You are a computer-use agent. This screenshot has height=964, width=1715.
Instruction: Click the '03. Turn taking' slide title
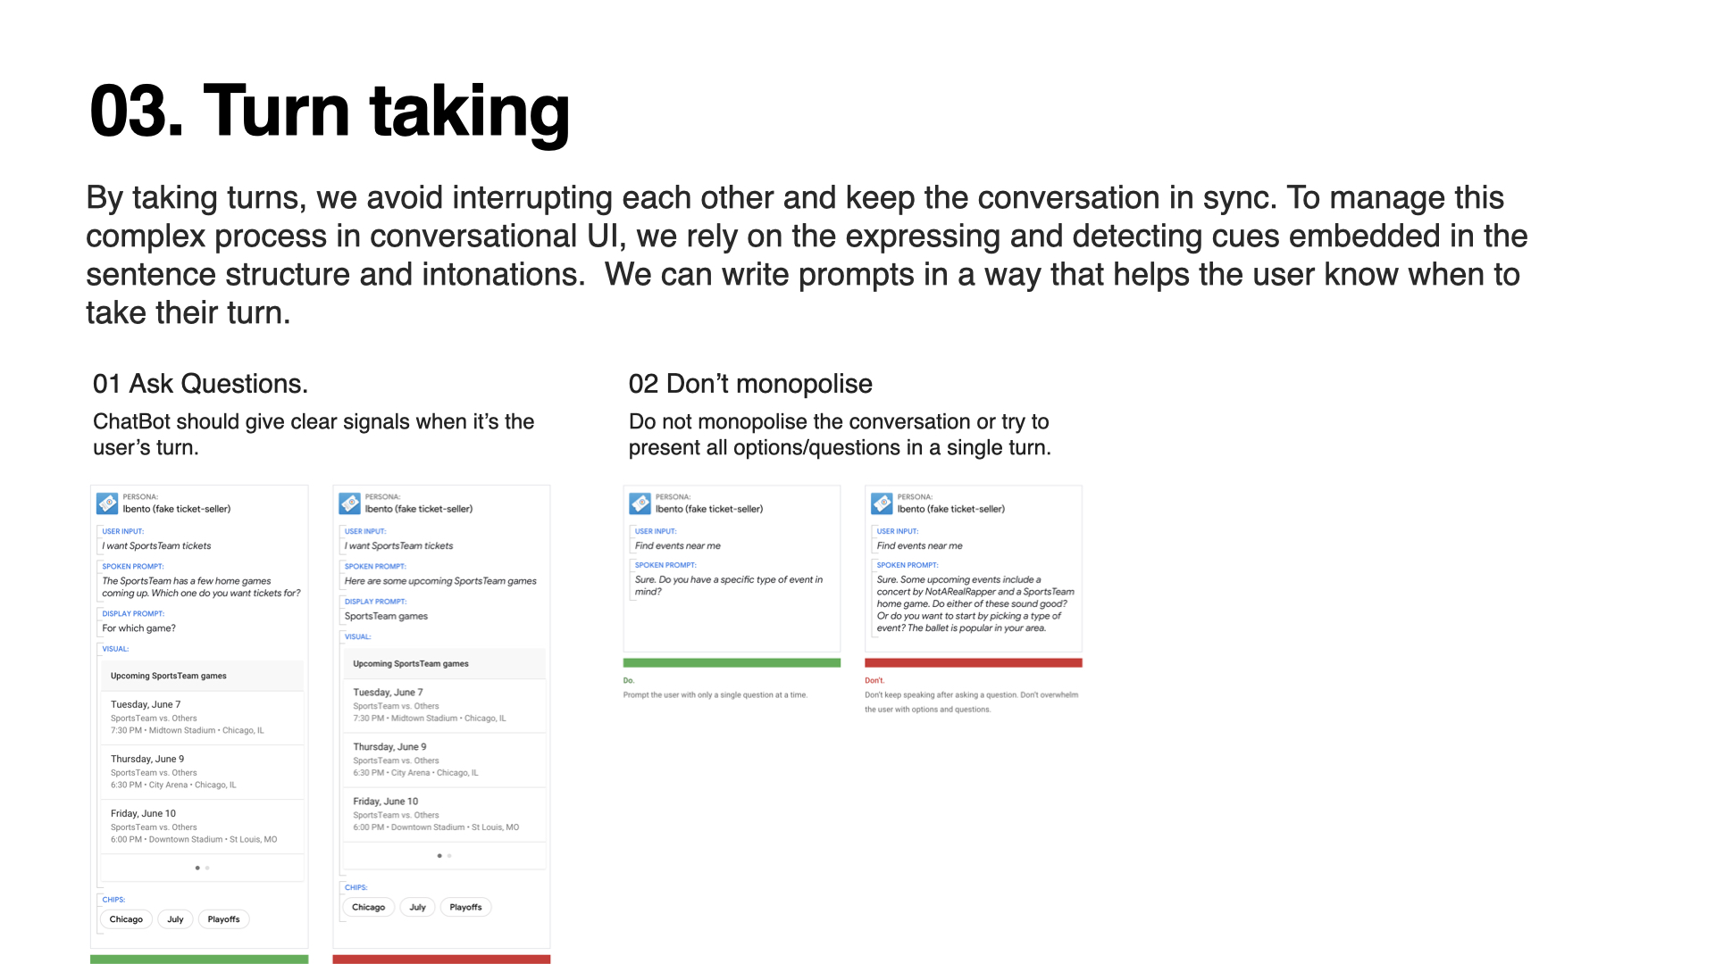pos(330,112)
